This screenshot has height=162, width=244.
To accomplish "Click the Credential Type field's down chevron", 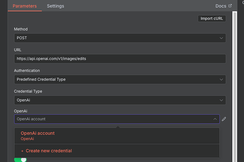I will 221,100.
